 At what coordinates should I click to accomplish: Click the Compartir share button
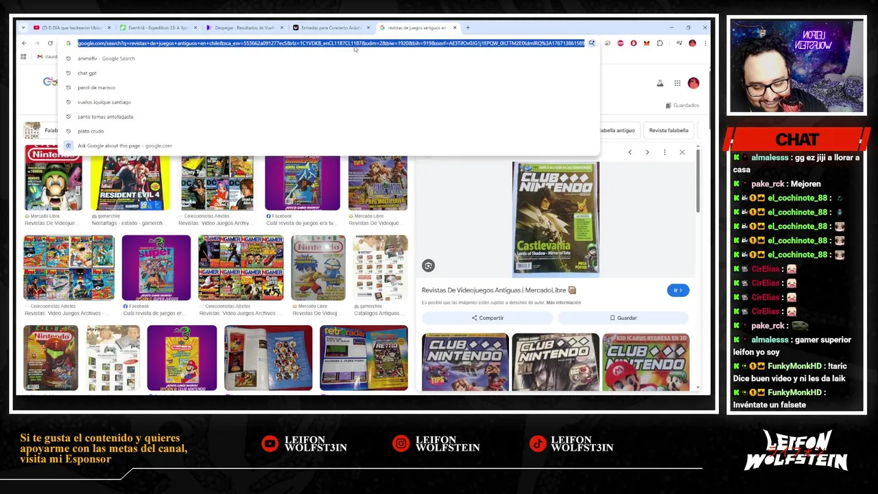tap(487, 318)
